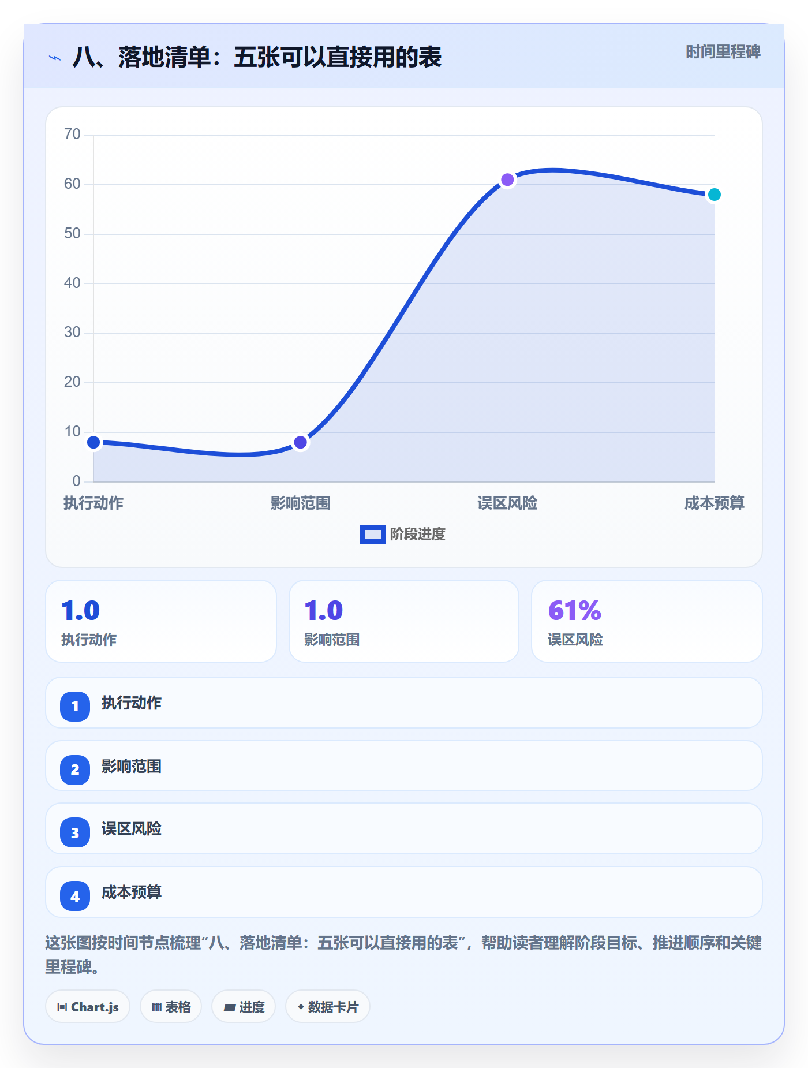Select the 表格 tag chip
The width and height of the screenshot is (808, 1068).
click(x=171, y=1007)
